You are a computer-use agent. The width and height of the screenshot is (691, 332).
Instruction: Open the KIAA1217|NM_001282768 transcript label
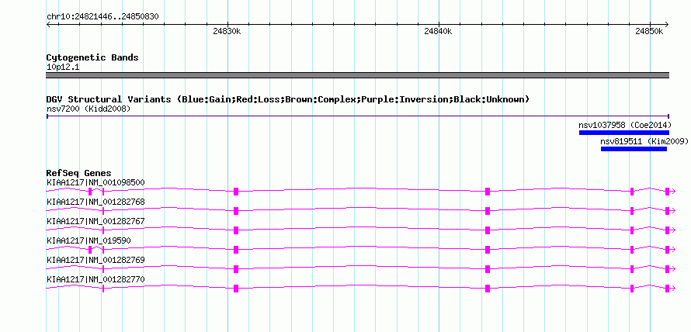click(x=95, y=202)
